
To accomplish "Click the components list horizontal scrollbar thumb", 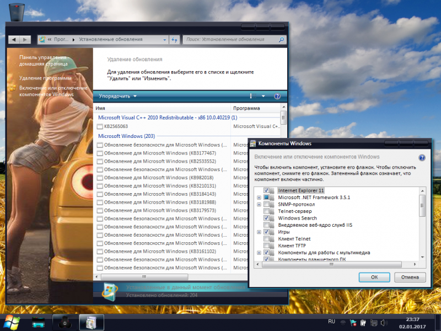I will pos(332,264).
